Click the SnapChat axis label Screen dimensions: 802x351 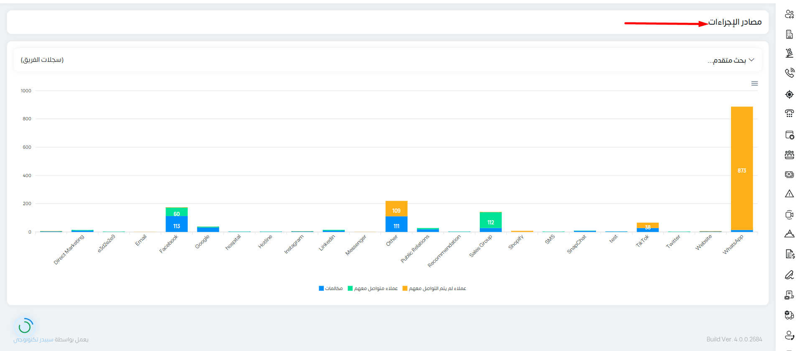point(576,244)
